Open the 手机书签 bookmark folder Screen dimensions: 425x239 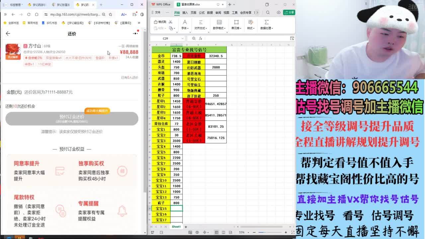pos(49,23)
